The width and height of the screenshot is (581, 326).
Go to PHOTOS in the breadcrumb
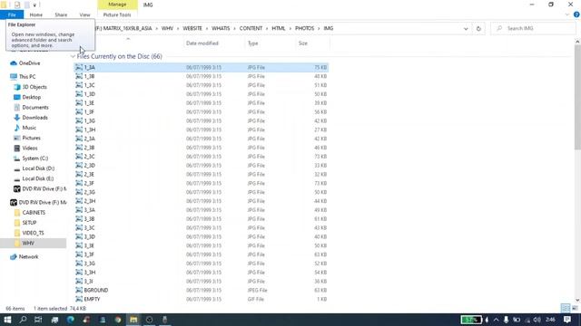[304, 28]
